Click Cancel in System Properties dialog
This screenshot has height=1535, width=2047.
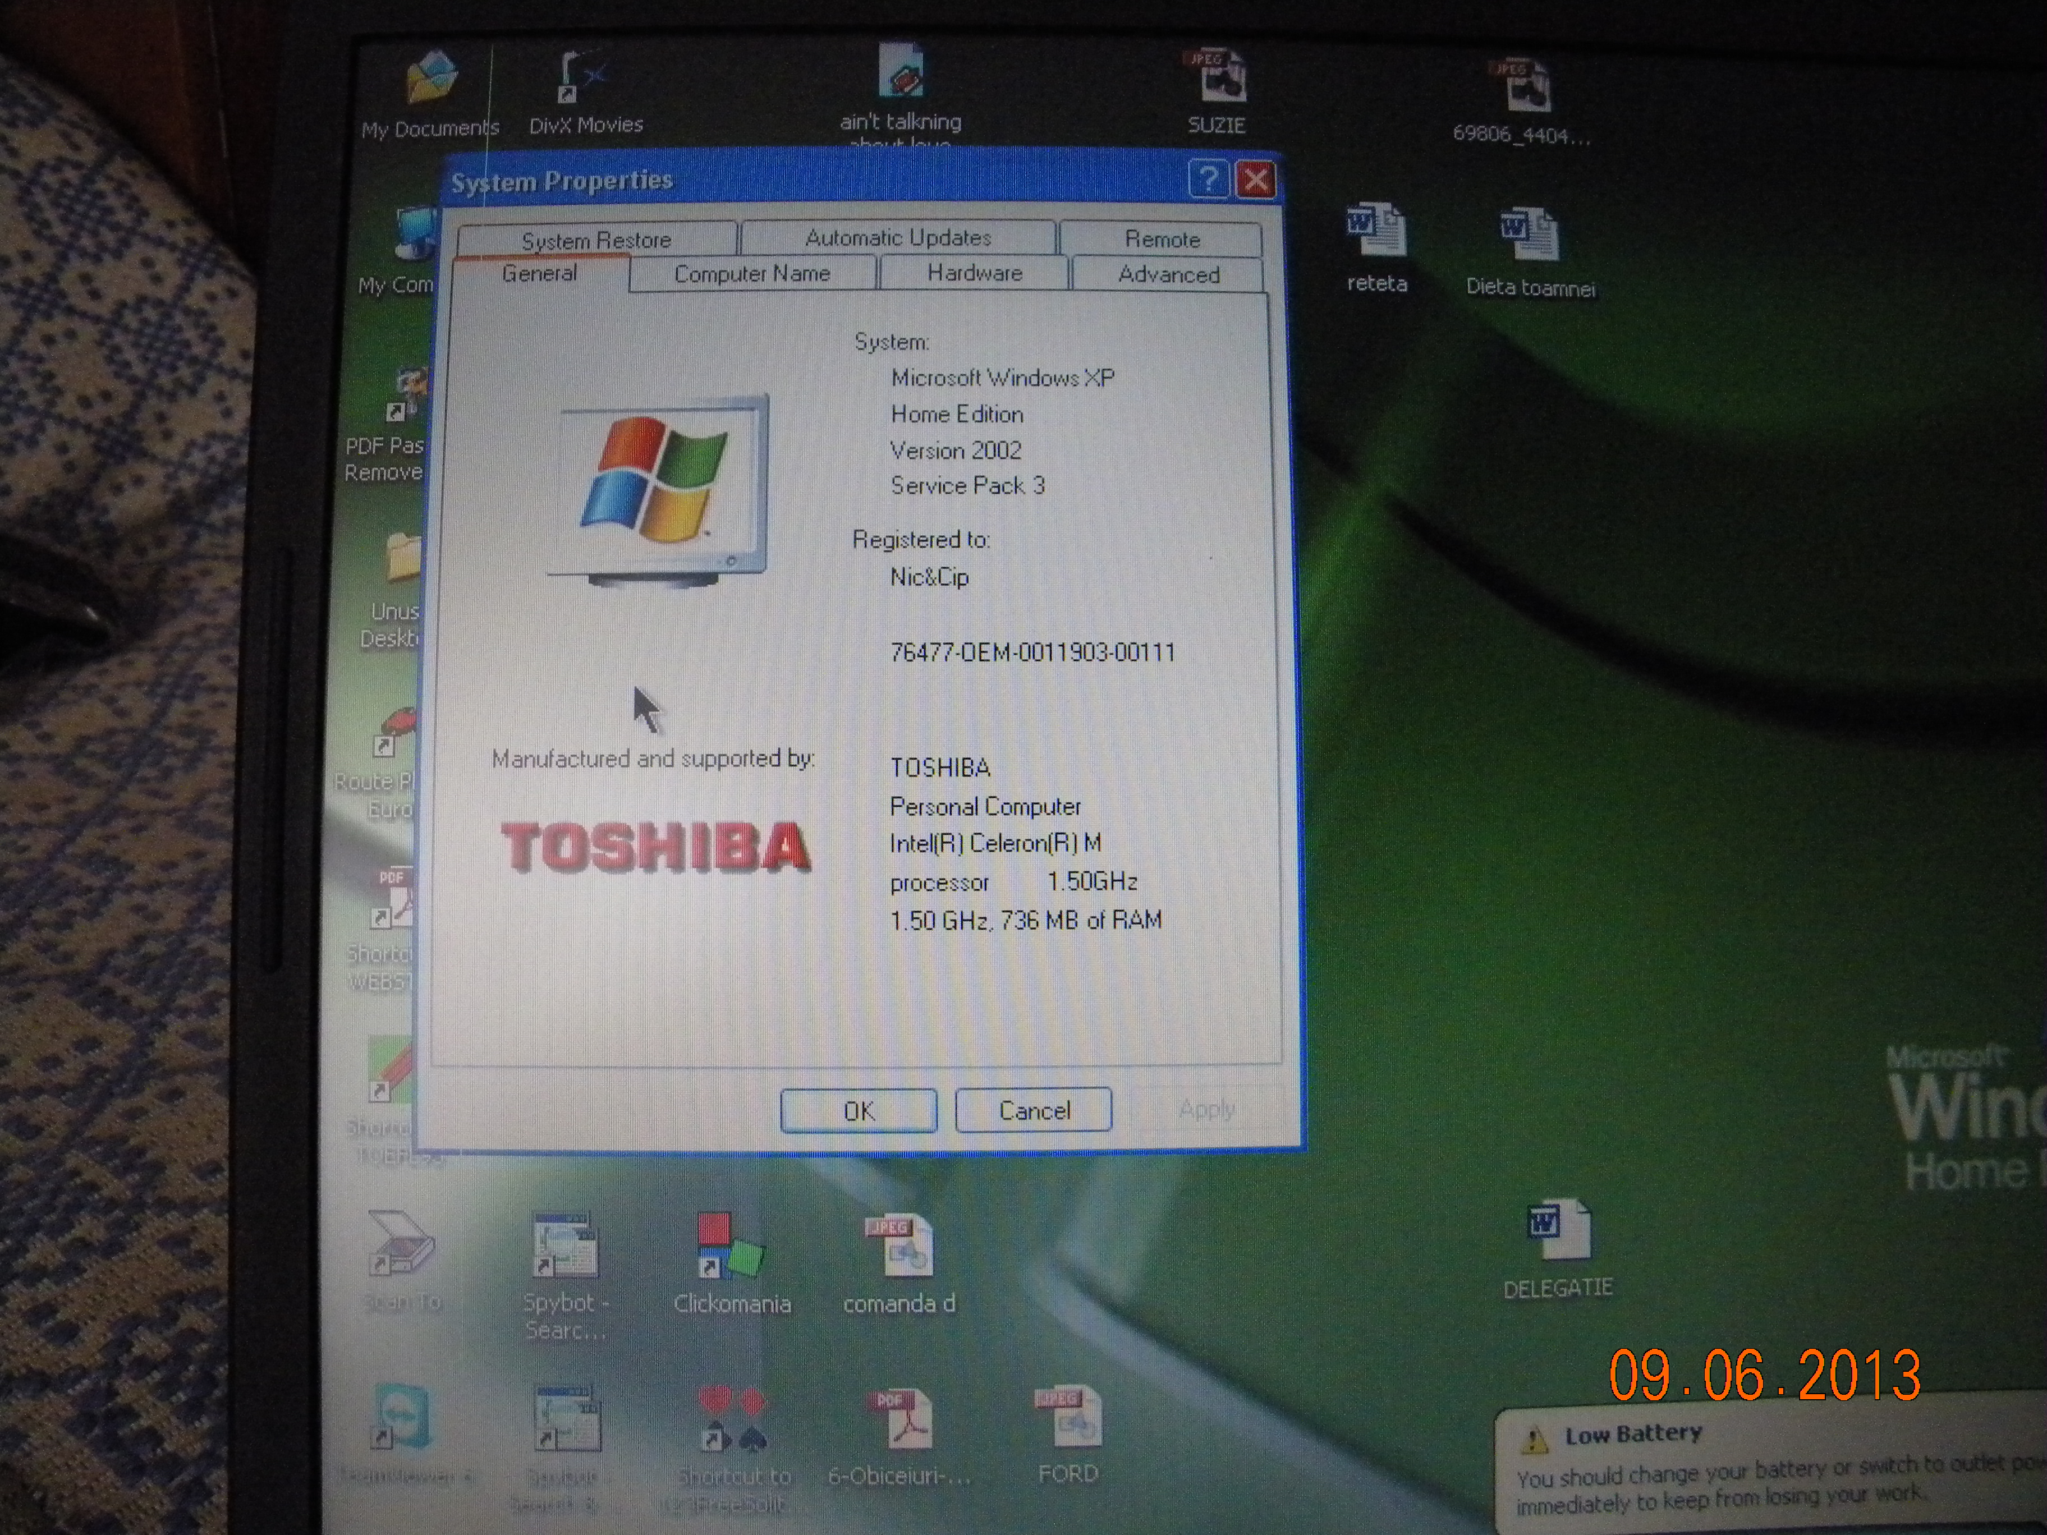[x=1034, y=1109]
